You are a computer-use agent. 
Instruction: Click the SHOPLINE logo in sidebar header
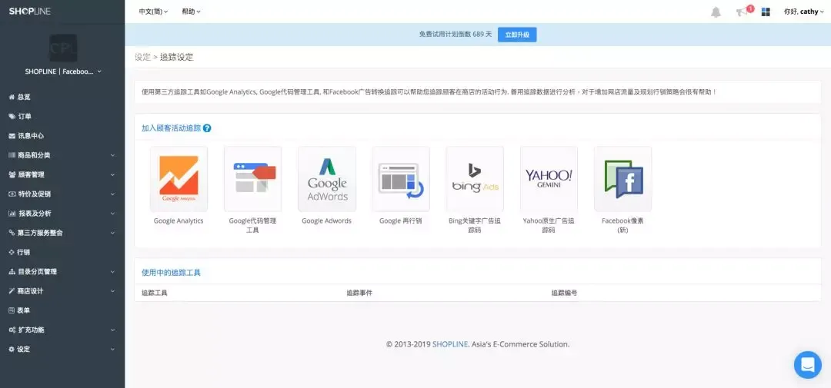(x=30, y=11)
